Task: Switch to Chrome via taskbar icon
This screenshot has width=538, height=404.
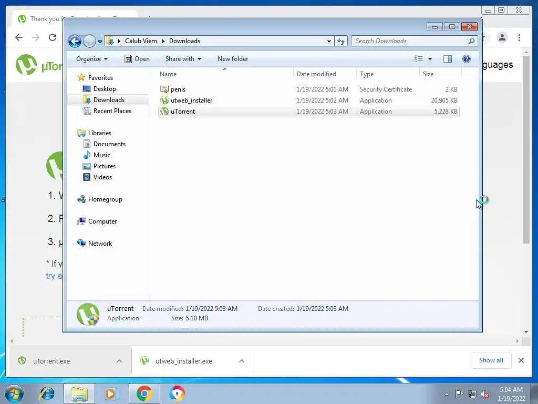Action: [144, 393]
